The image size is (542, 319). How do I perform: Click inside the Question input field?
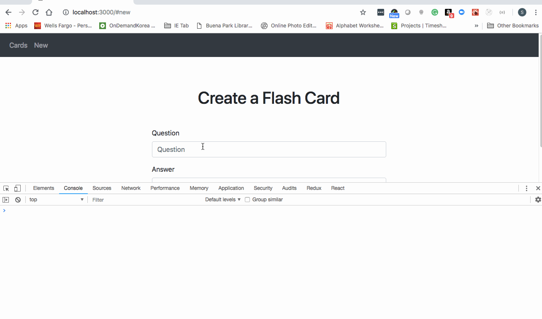pos(269,149)
